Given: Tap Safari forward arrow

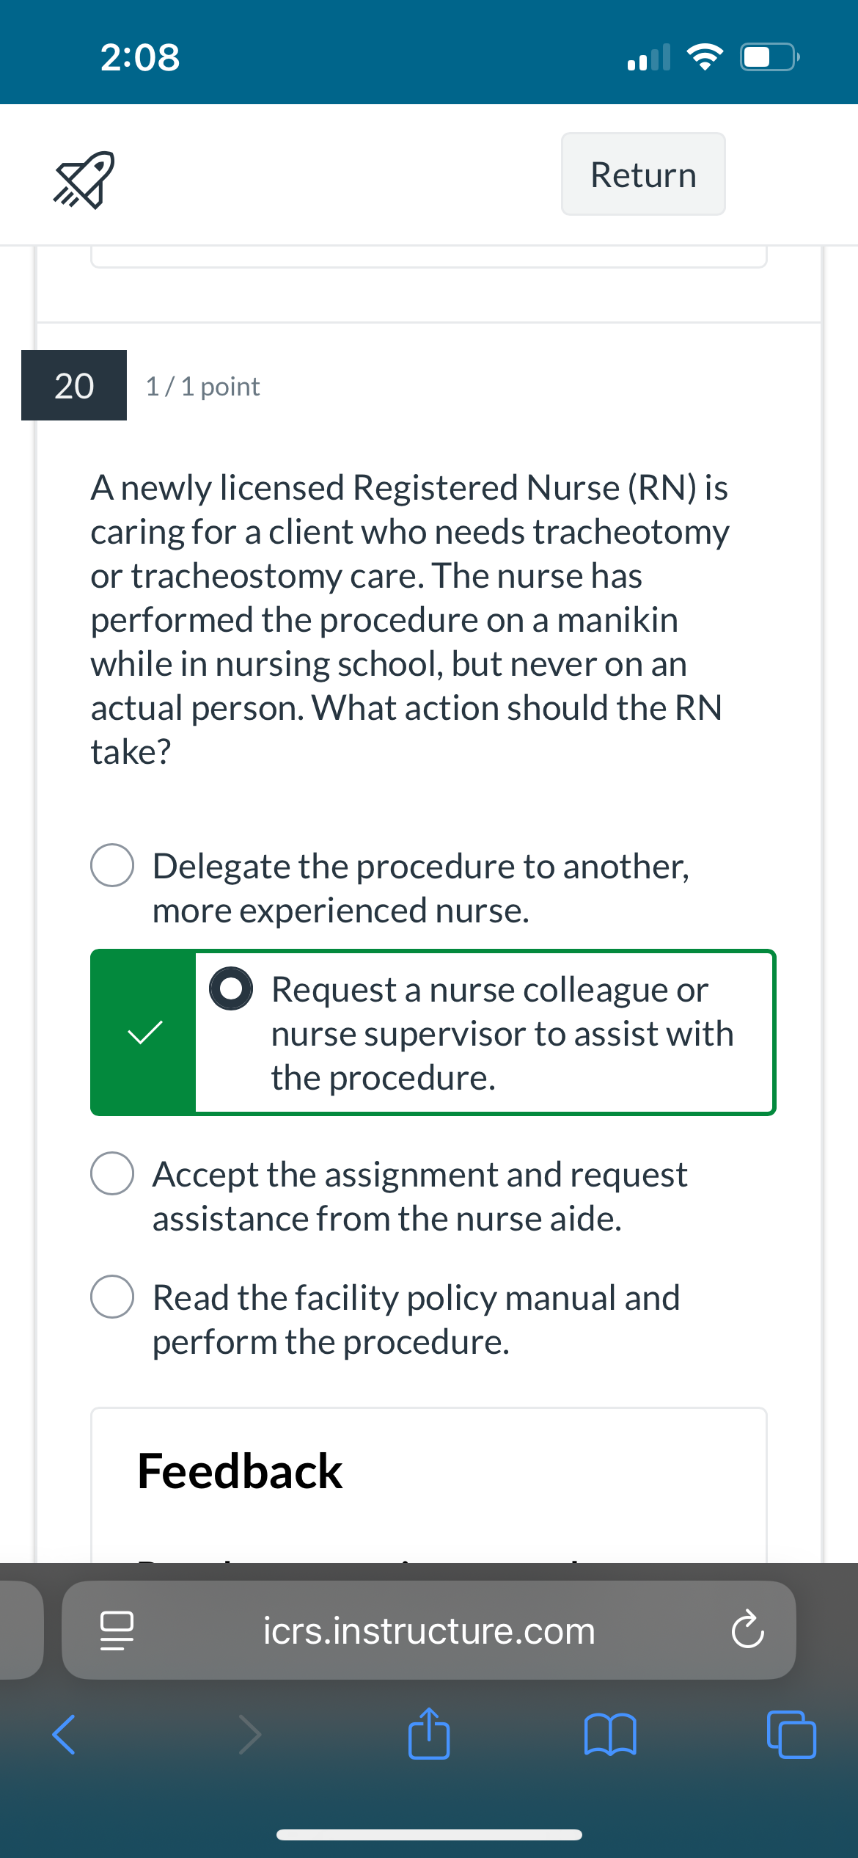Looking at the screenshot, I should click(250, 1735).
